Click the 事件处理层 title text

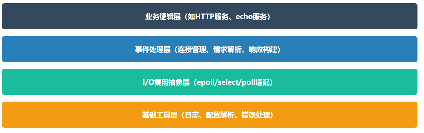[x=153, y=49]
